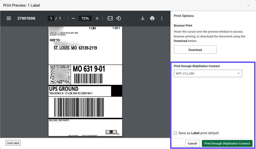Screen dimensions: 256x149
Task: Click the printer icon in PDF toolbar
Action: coord(152,18)
